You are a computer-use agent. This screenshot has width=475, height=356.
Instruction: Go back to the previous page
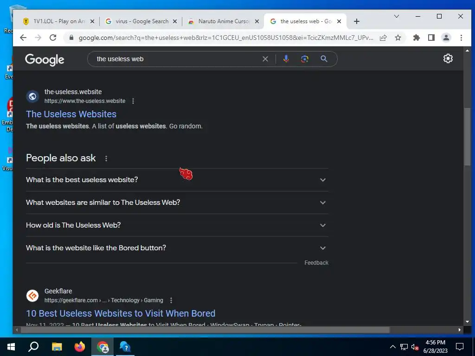coord(23,38)
